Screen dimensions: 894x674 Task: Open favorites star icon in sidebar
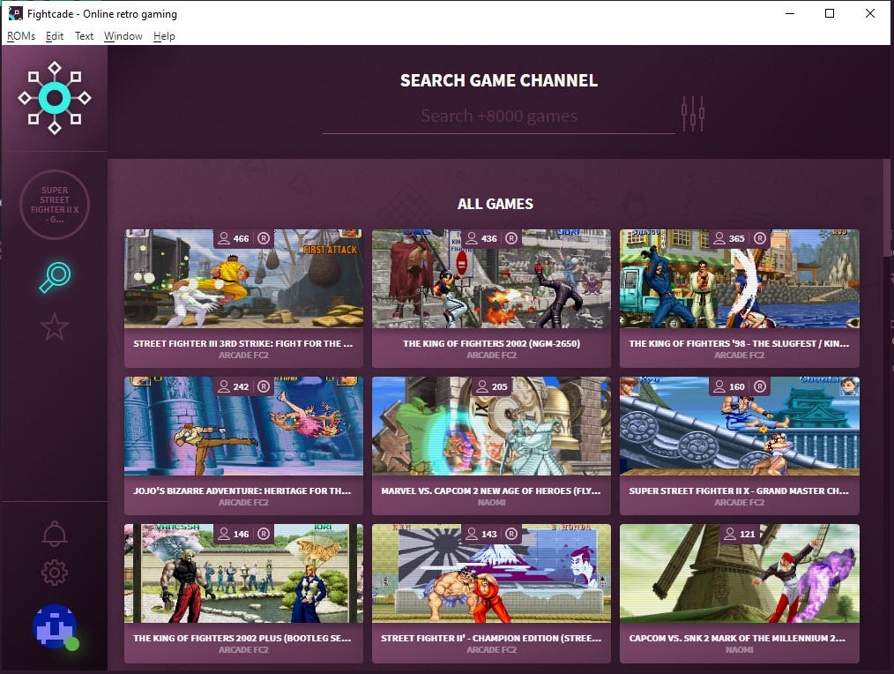tap(55, 327)
